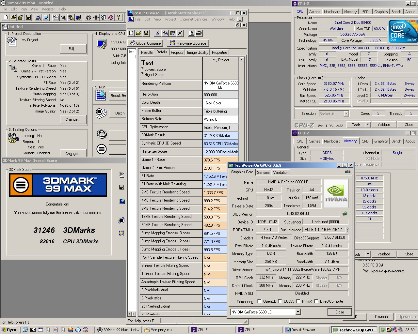Click the Open folder icon in Result Browser toolbar
The width and height of the screenshot is (418, 334).
tap(138, 33)
